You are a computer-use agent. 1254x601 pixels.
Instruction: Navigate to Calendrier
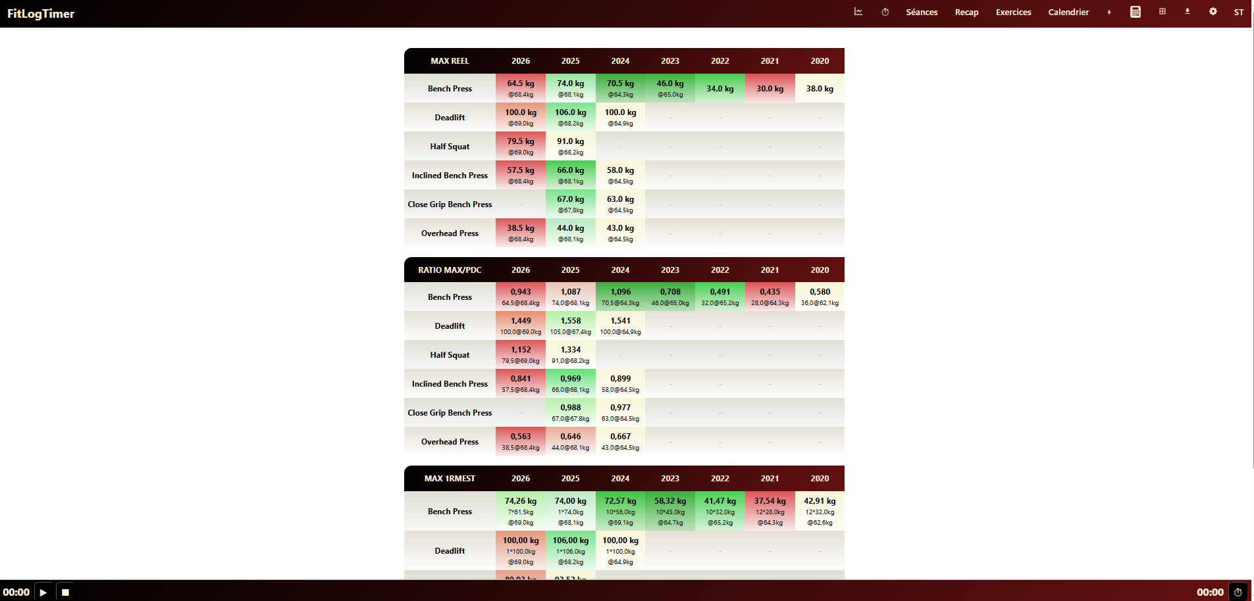pos(1068,12)
